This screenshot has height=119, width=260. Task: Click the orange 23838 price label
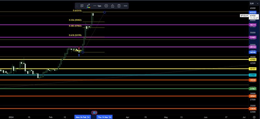(x=253, y=109)
